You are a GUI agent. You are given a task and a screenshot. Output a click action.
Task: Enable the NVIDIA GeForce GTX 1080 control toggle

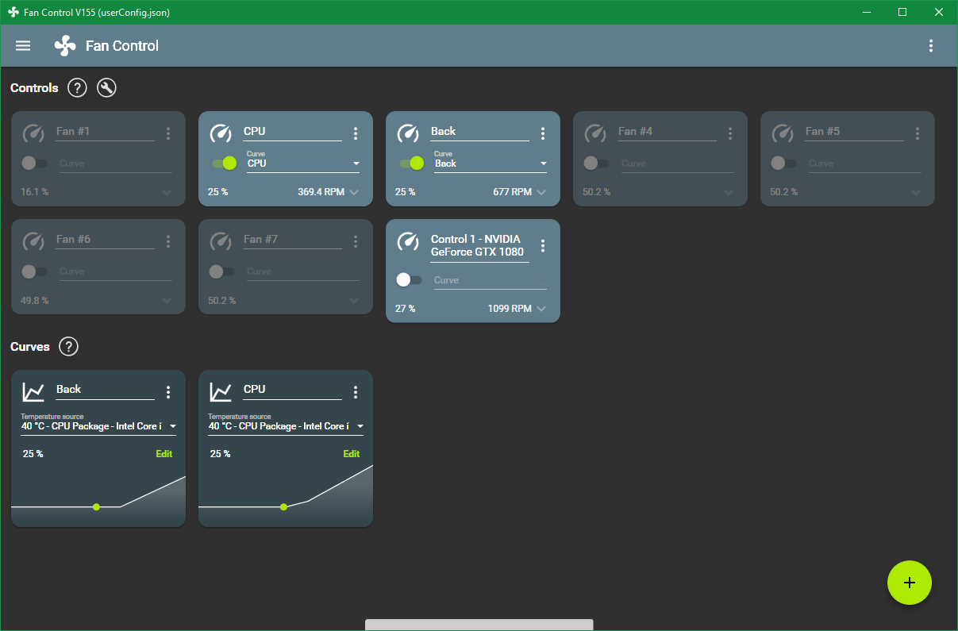408,280
